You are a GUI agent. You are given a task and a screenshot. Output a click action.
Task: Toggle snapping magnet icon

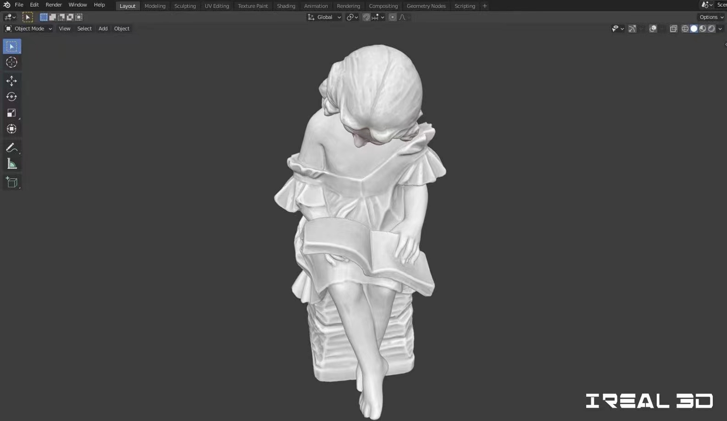(366, 17)
